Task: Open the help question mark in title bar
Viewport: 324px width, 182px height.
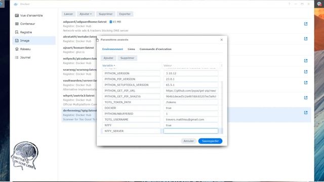Action: point(289,4)
